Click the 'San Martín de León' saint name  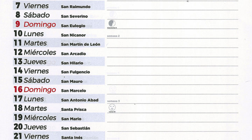click(x=80, y=44)
